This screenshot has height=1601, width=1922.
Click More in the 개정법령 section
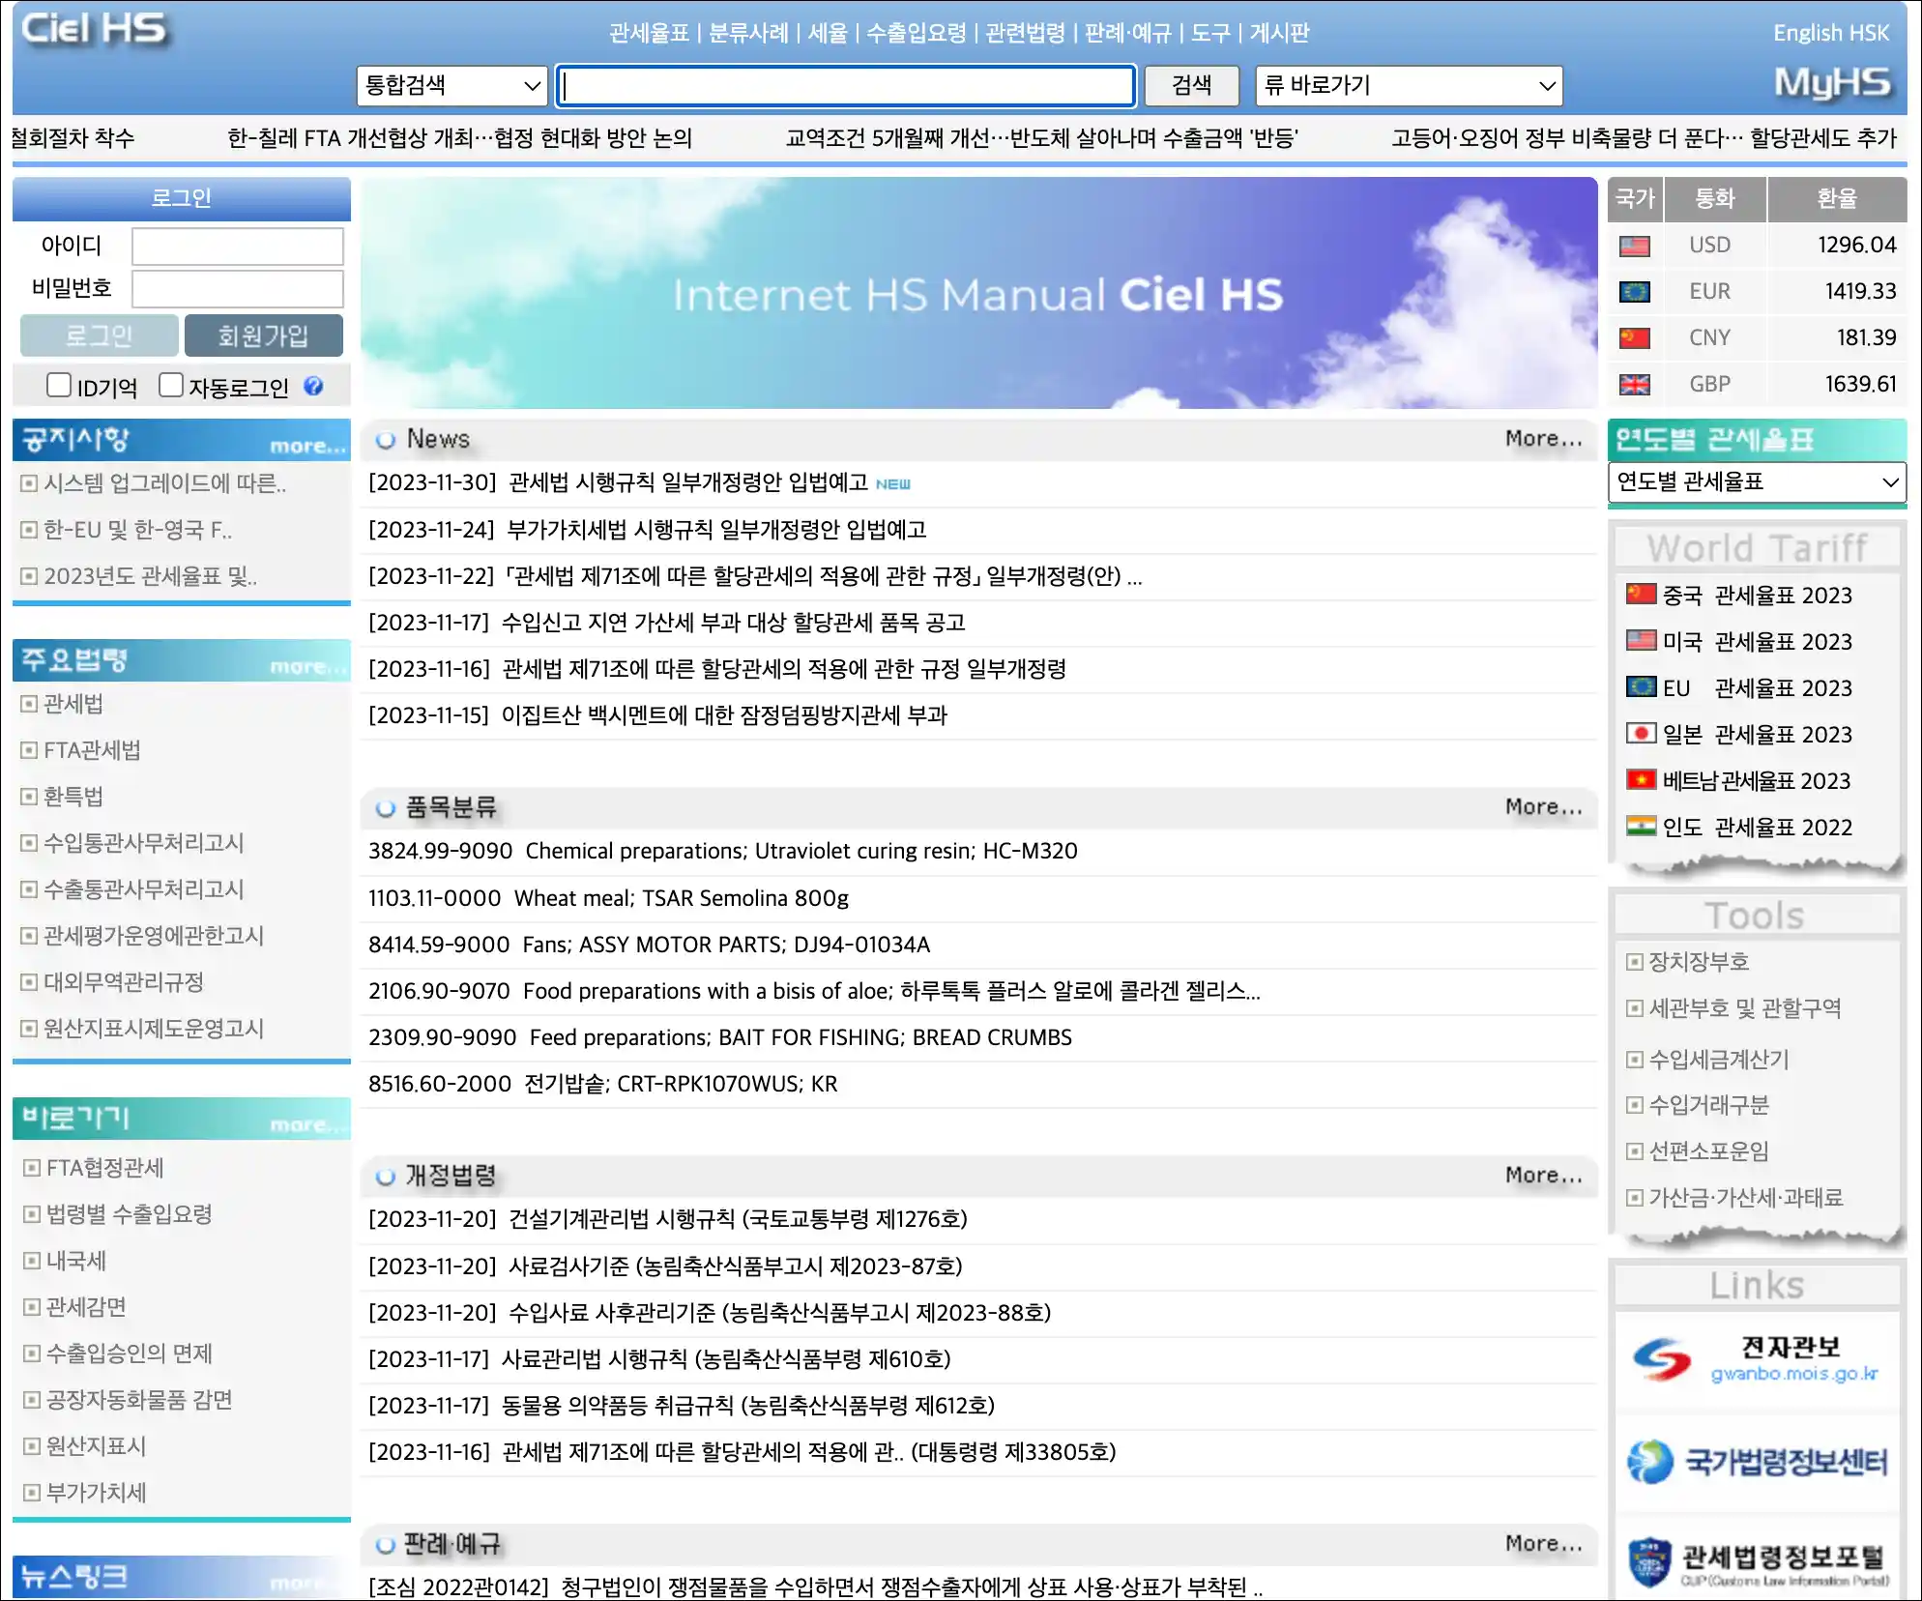[1543, 1176]
